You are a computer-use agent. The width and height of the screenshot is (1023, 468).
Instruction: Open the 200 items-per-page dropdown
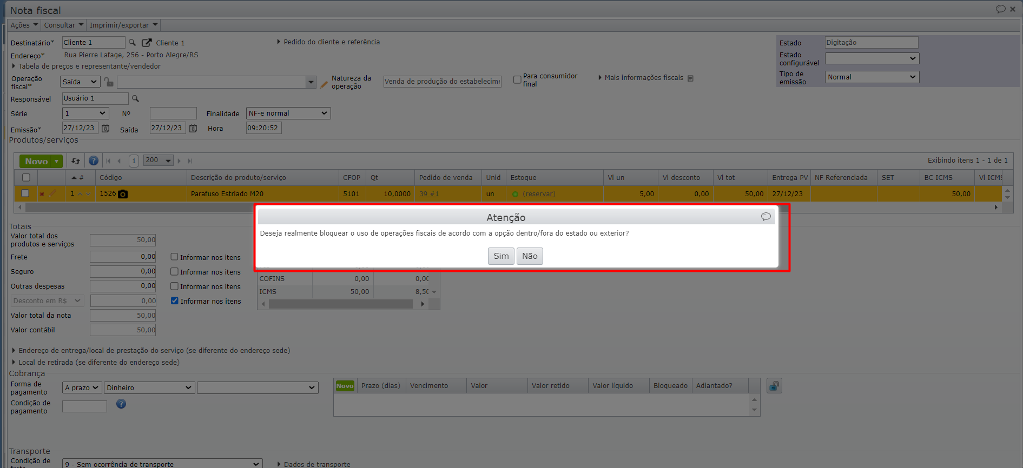point(158,161)
